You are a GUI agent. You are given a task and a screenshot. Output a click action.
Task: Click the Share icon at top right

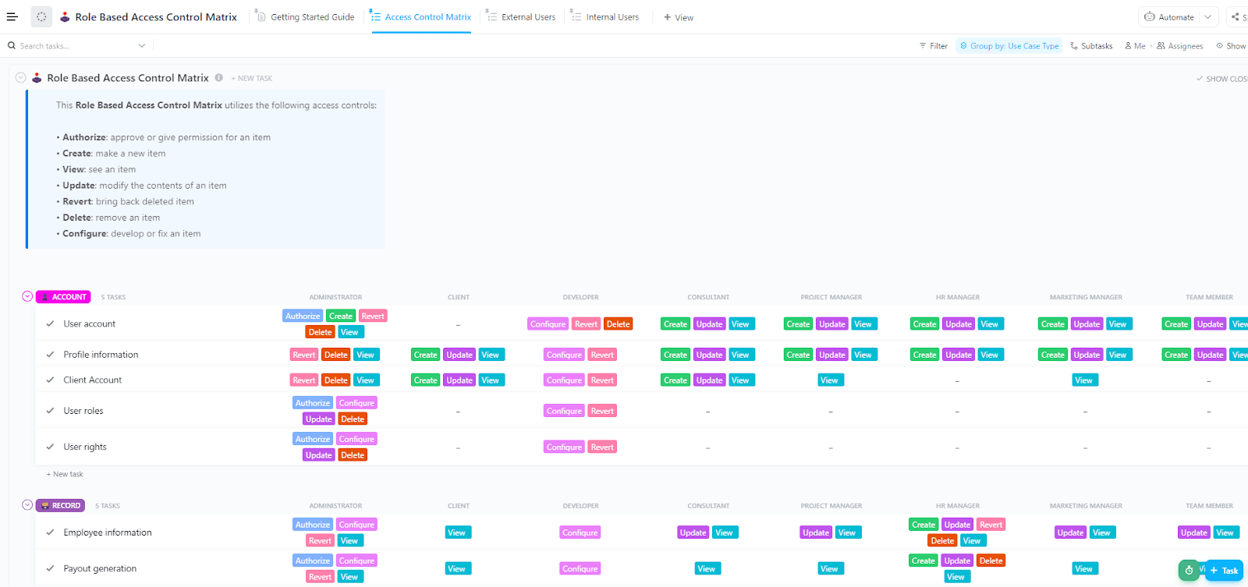point(1236,16)
